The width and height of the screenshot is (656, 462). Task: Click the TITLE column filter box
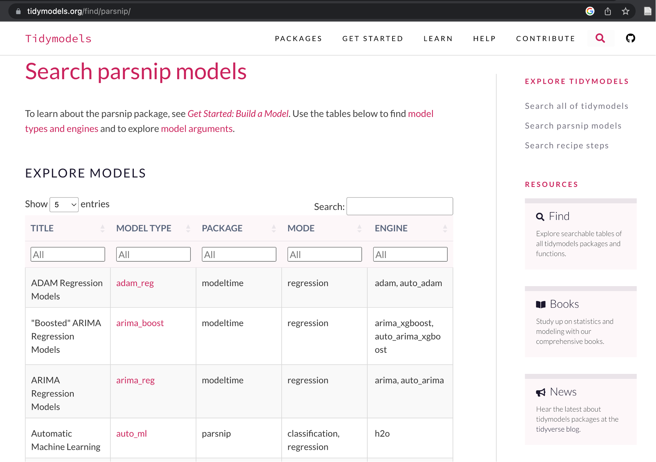click(68, 254)
